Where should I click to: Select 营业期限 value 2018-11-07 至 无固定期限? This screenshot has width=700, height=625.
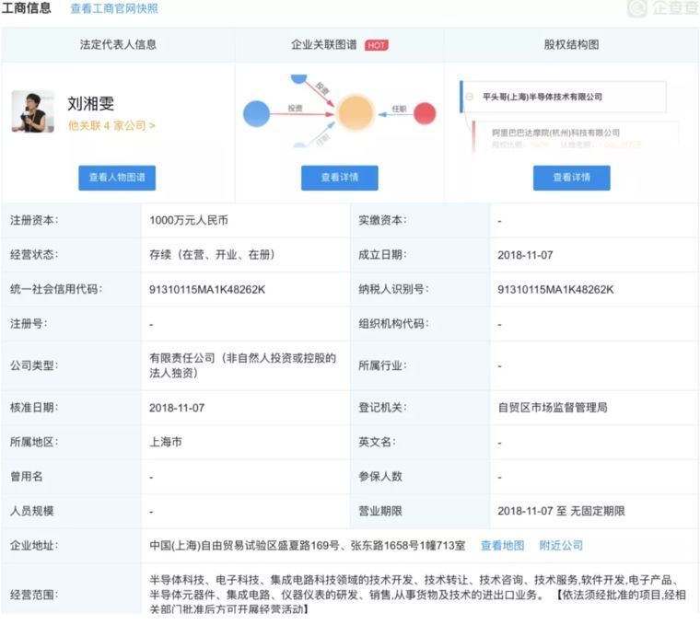(561, 511)
